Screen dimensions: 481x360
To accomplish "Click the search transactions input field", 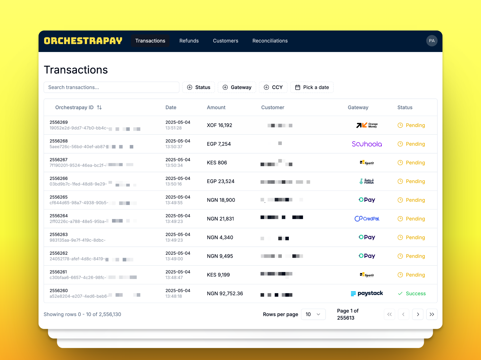I will click(111, 87).
